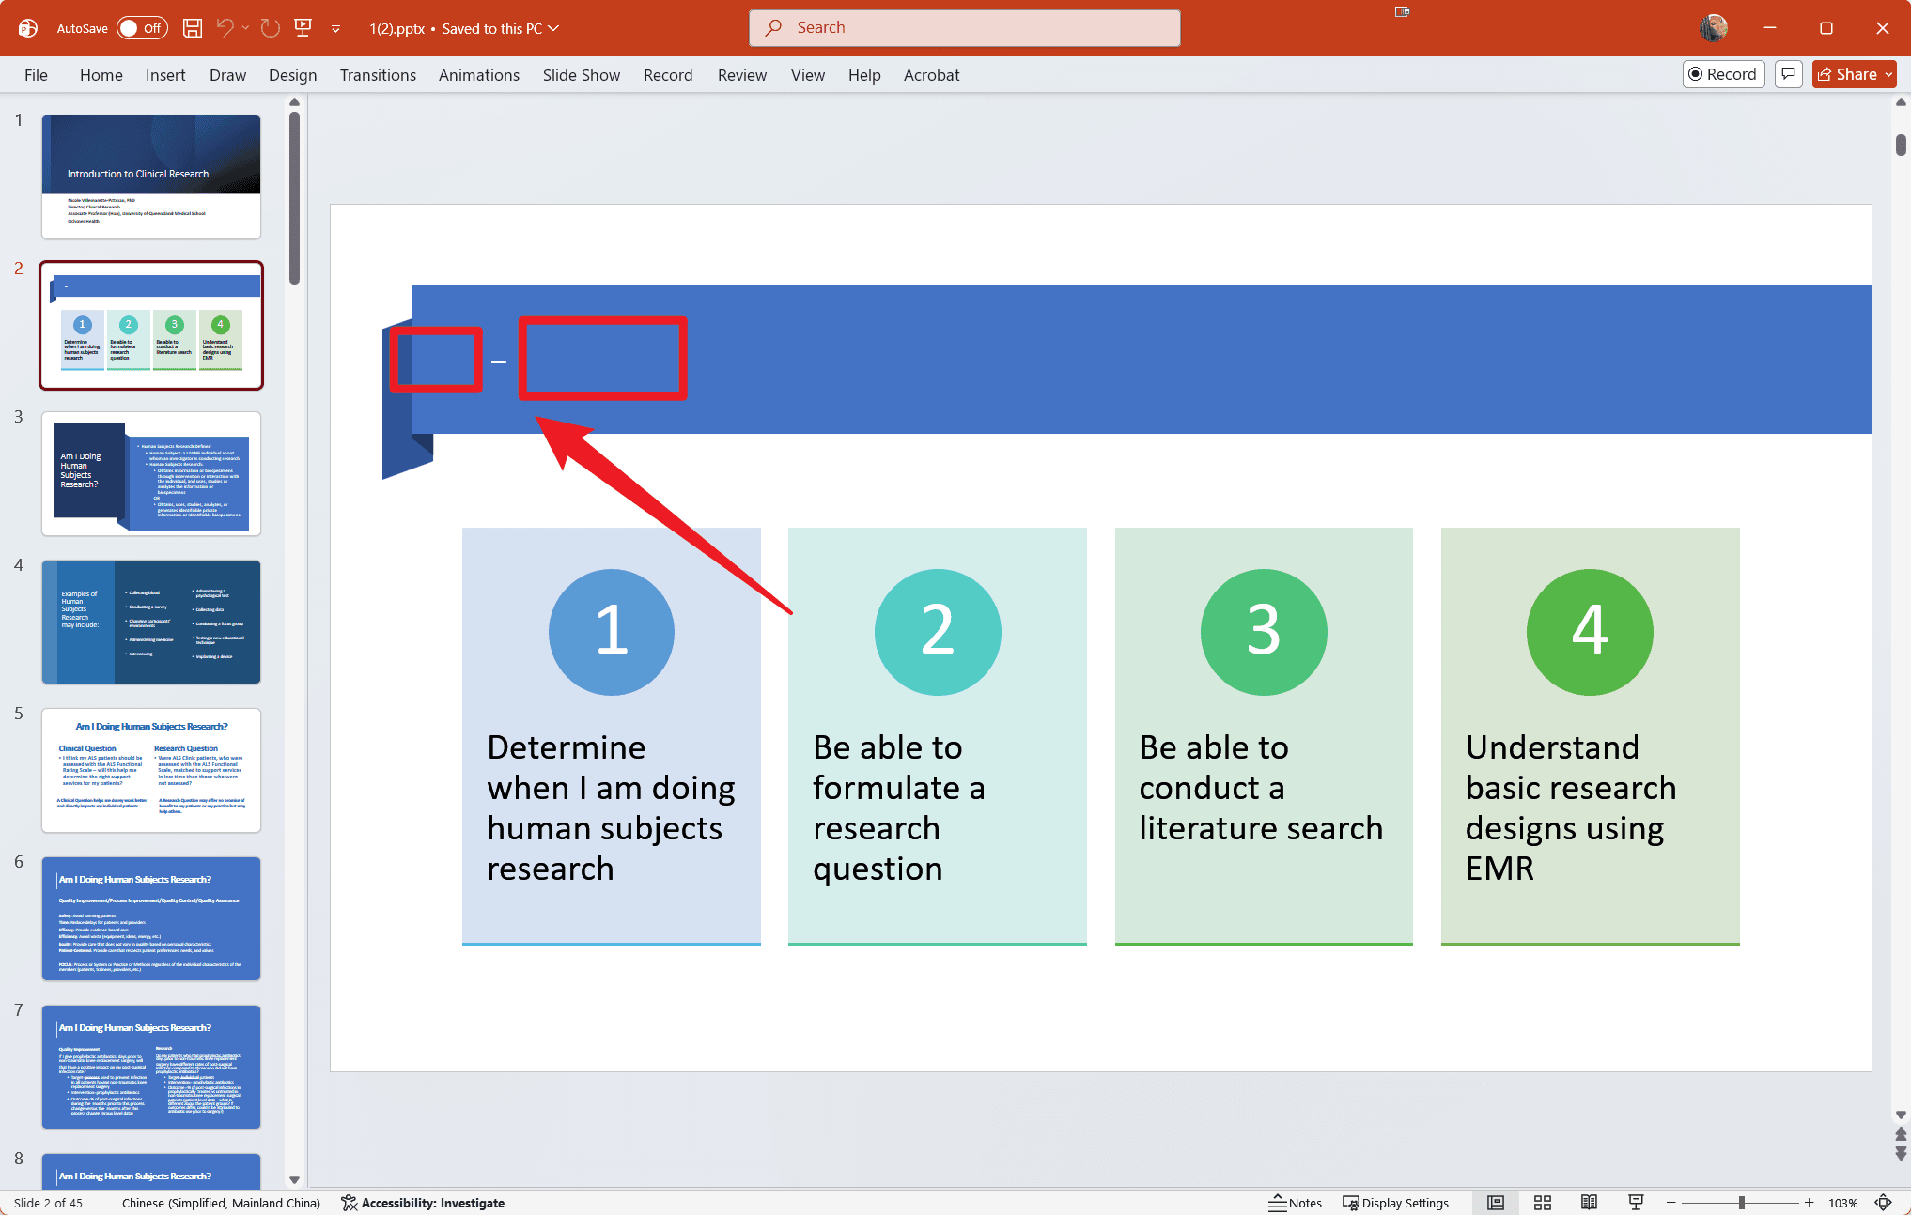Open the Design tab

[x=292, y=75]
